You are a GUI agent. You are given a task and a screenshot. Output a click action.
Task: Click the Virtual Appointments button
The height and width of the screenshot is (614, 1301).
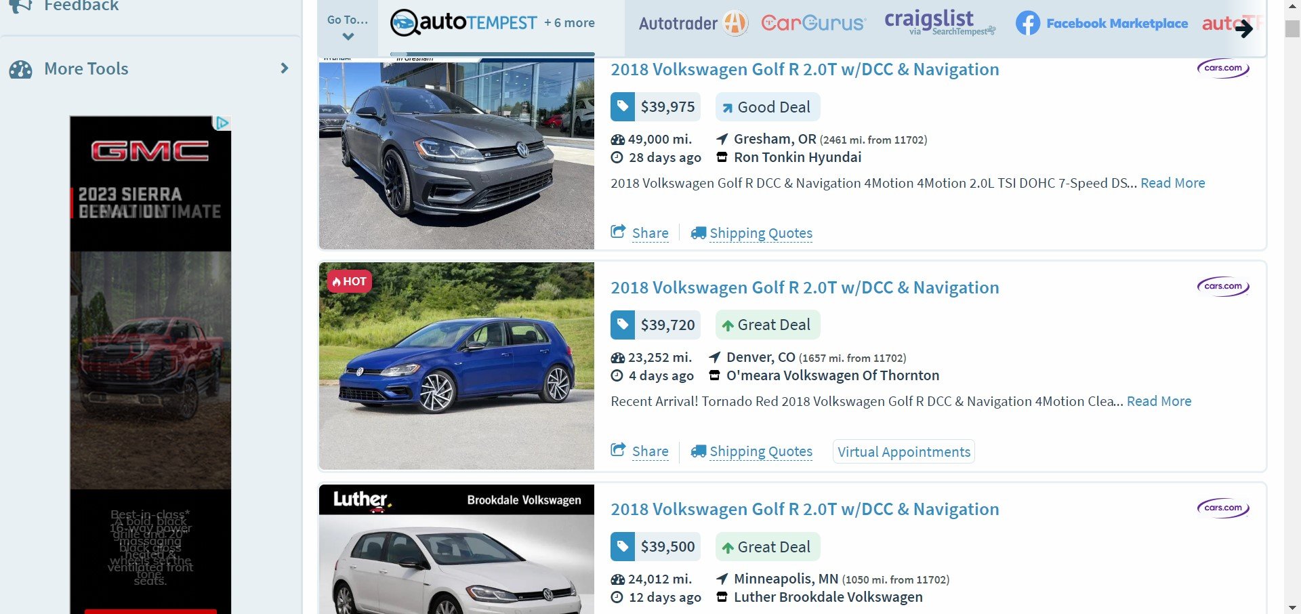[x=903, y=451]
